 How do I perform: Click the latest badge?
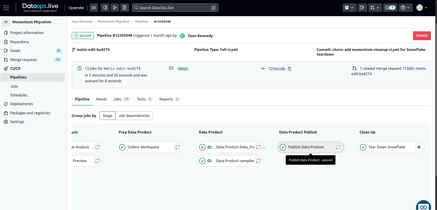[183, 68]
